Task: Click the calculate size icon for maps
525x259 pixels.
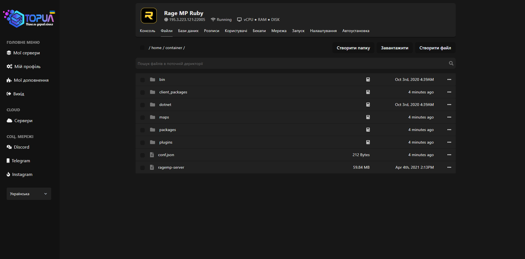Action: click(368, 117)
